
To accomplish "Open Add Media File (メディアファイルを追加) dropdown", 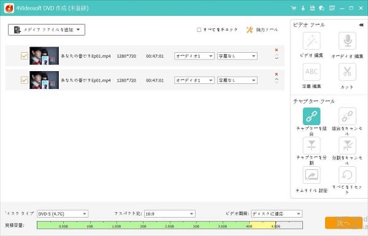I will (x=47, y=30).
